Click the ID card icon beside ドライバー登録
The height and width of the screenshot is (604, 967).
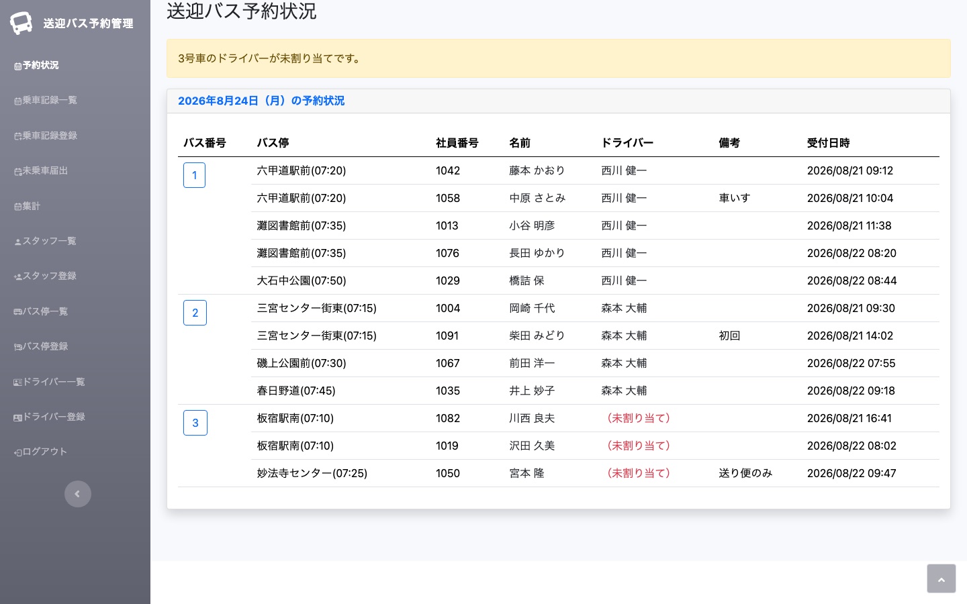[18, 417]
